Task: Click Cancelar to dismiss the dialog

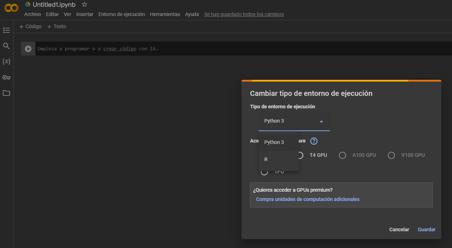Action: click(x=399, y=229)
